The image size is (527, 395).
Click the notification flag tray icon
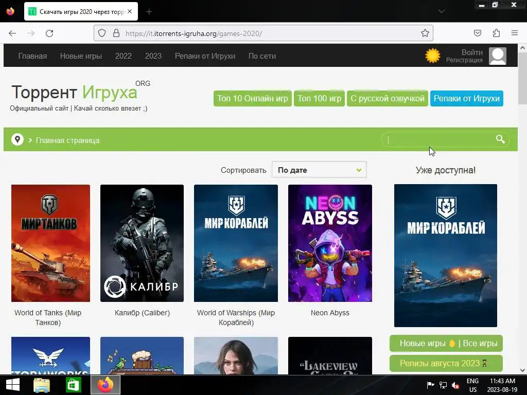[x=431, y=385]
